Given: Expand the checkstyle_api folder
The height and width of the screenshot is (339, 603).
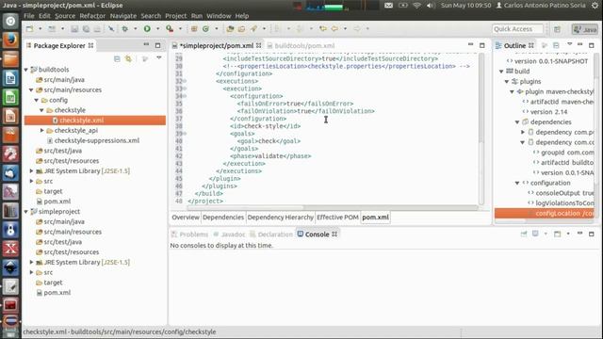Looking at the screenshot, I should click(41, 130).
